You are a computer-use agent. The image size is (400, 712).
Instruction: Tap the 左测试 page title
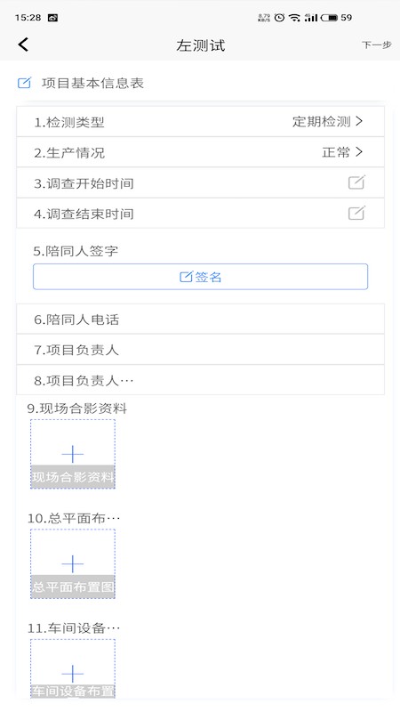(x=201, y=45)
